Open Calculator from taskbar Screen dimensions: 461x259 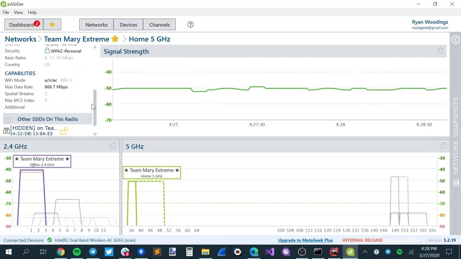(x=189, y=252)
